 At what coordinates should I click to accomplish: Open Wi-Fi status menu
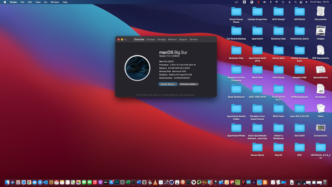(277, 2)
